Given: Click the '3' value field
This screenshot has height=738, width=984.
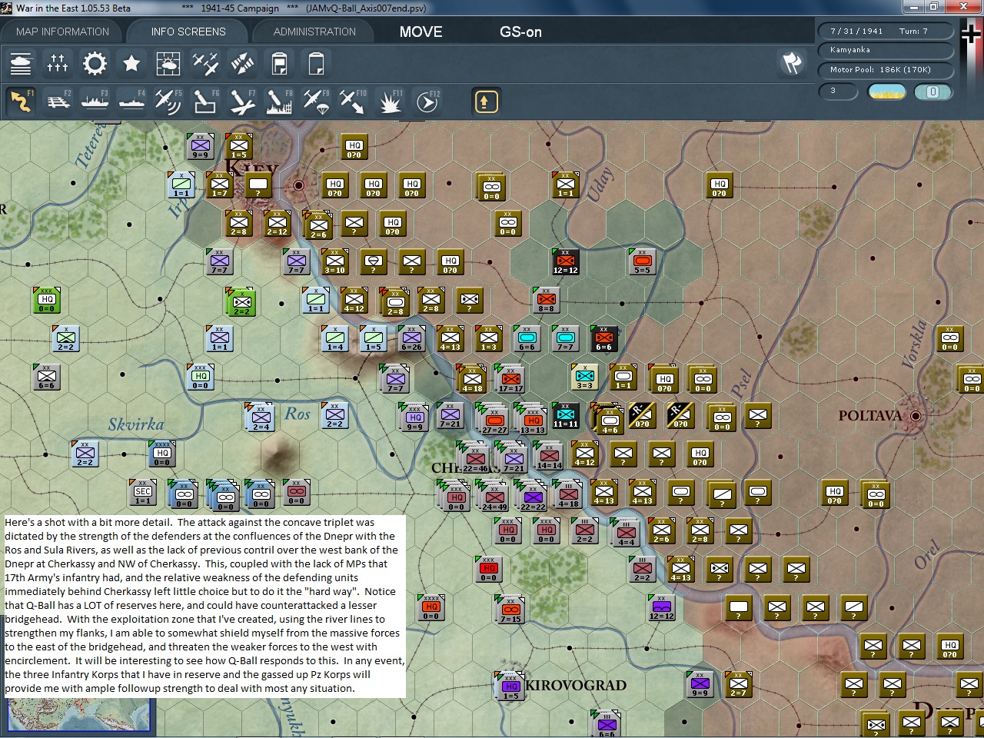Looking at the screenshot, I should click(839, 91).
